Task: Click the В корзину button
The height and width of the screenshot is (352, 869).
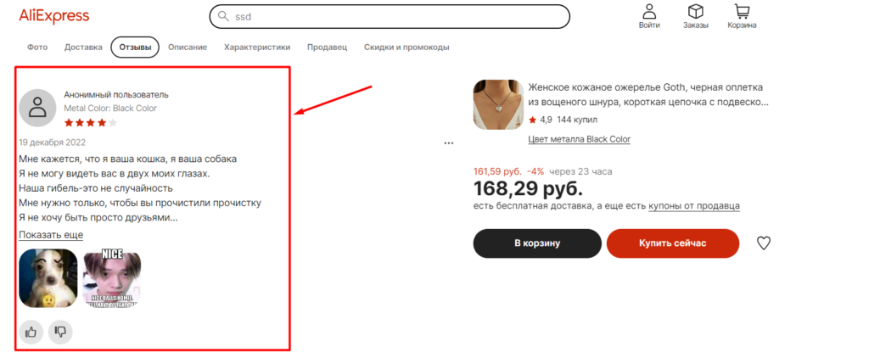Action: click(x=537, y=243)
